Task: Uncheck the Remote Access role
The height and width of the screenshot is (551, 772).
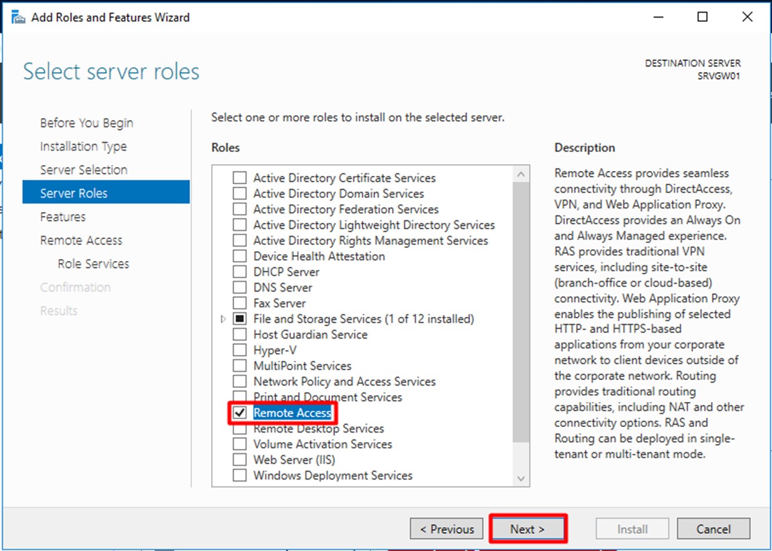Action: [239, 413]
